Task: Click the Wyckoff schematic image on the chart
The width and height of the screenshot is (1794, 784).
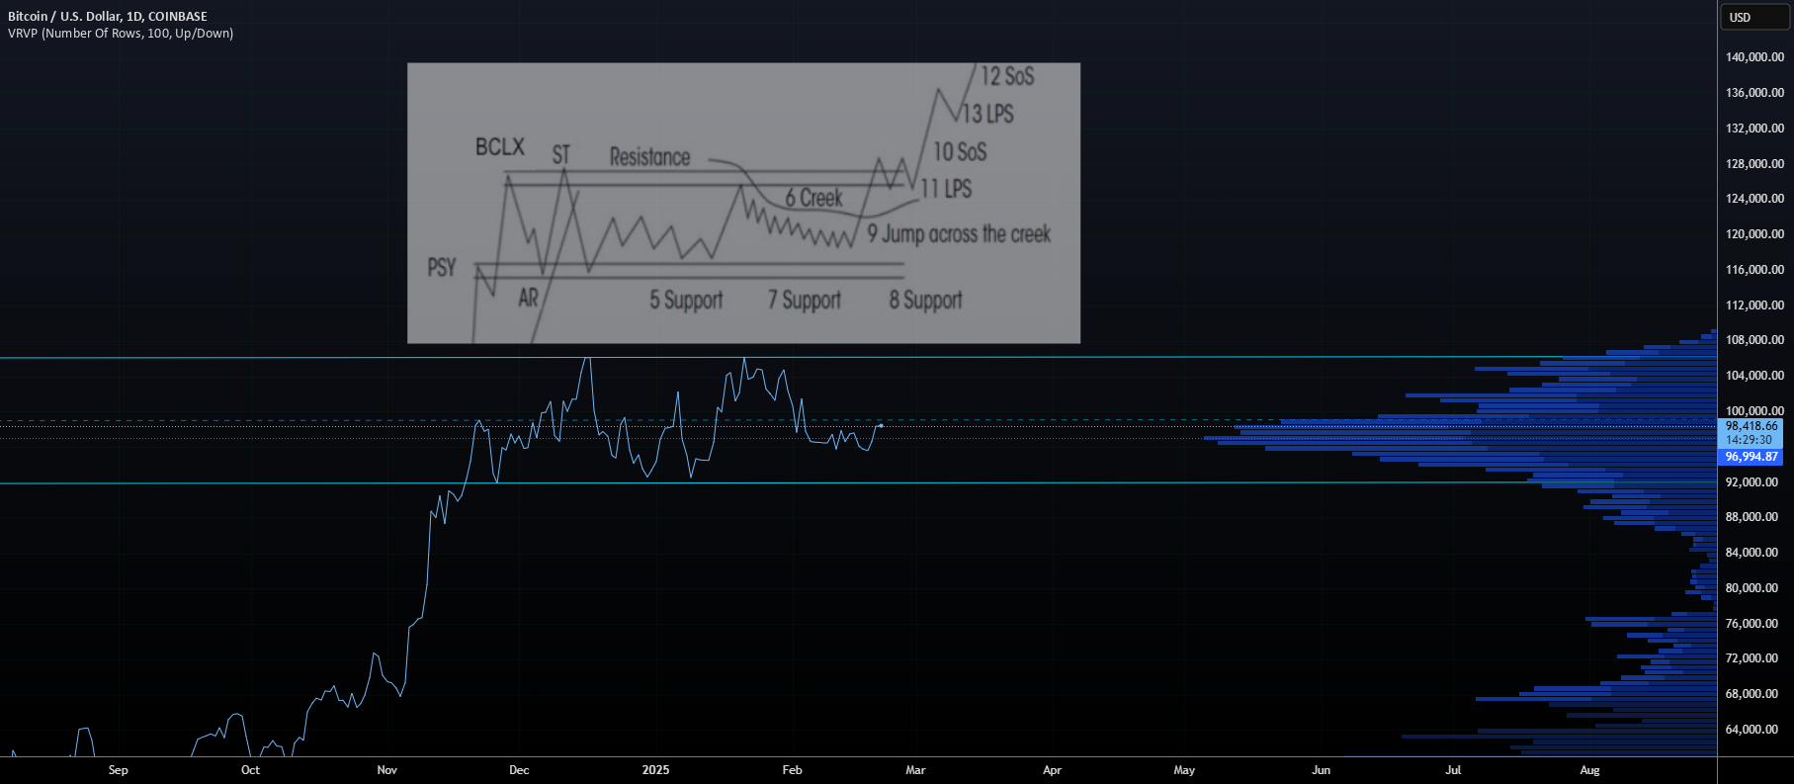Action: tap(743, 203)
